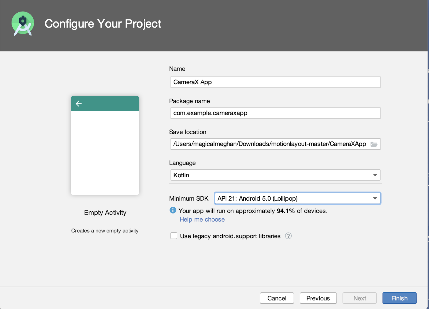
Task: Click the Android Studio logo in the header
Action: tap(23, 24)
